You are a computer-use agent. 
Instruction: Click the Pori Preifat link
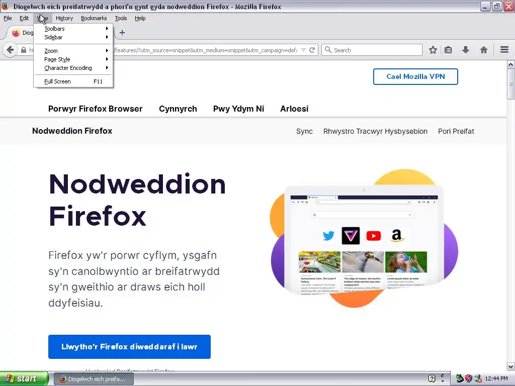pyautogui.click(x=456, y=131)
